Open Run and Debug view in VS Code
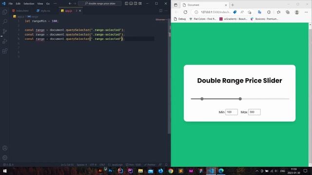The width and height of the screenshot is (312, 175). coord(5,41)
